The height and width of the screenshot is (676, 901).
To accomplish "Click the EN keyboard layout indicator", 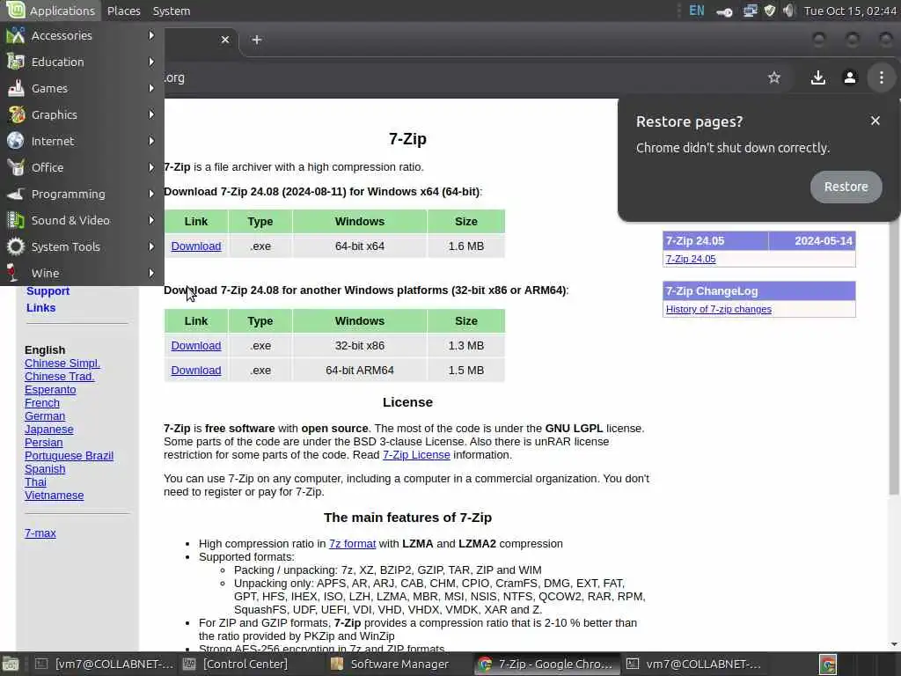I will [x=697, y=11].
